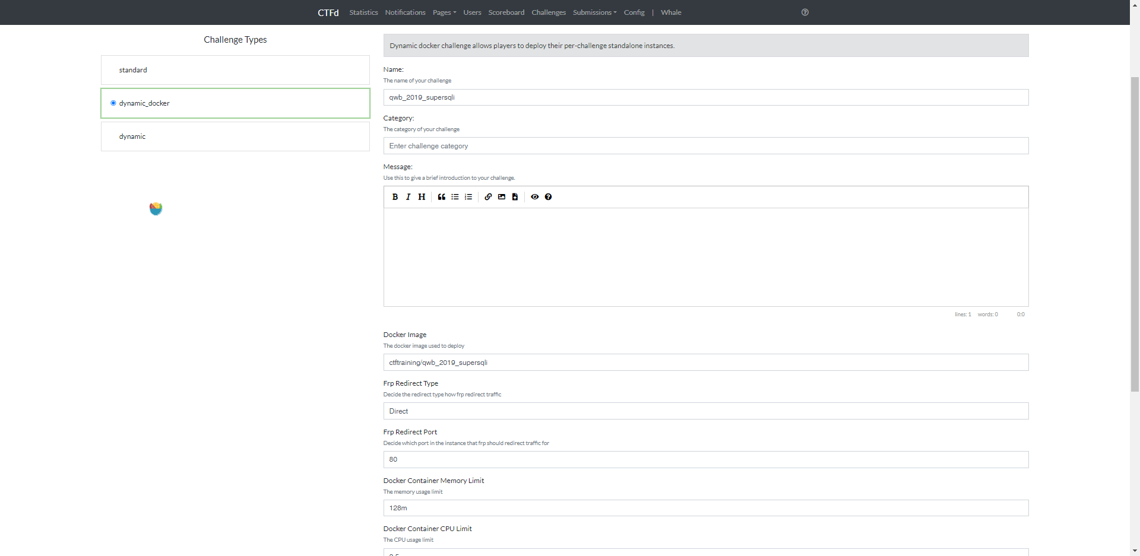Click help icon in top navbar

tap(805, 12)
